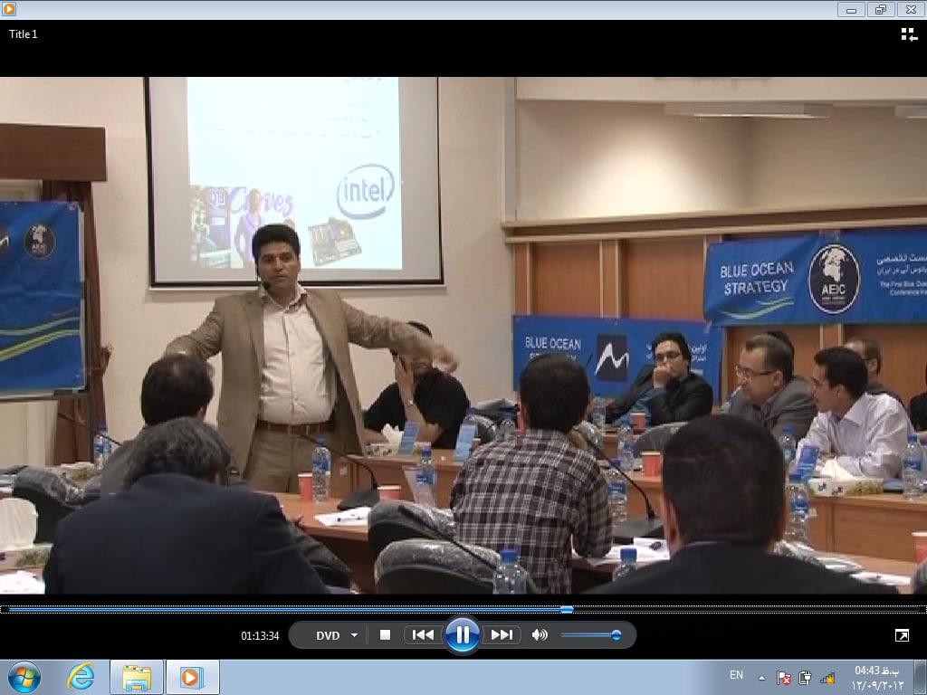Viewport: 927px width, 695px height.
Task: Expand the dropdown arrow beside DVD
Action: coord(354,635)
